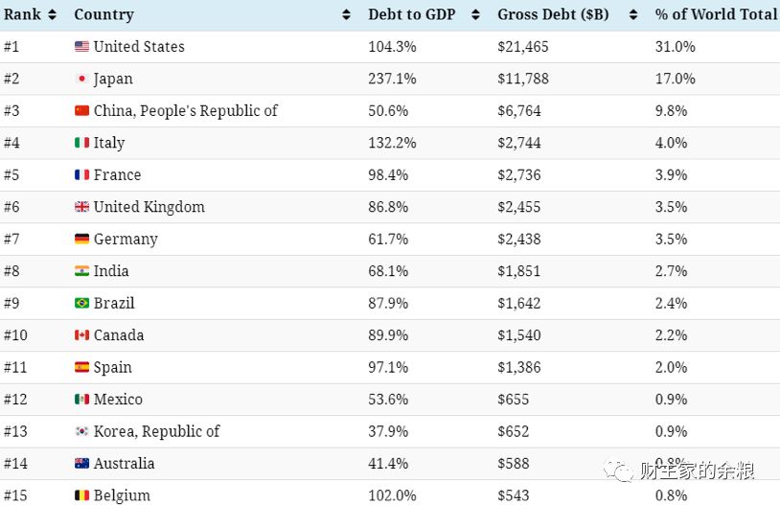Select China, People's Republic of row
The image size is (780, 505).
pyautogui.click(x=390, y=111)
